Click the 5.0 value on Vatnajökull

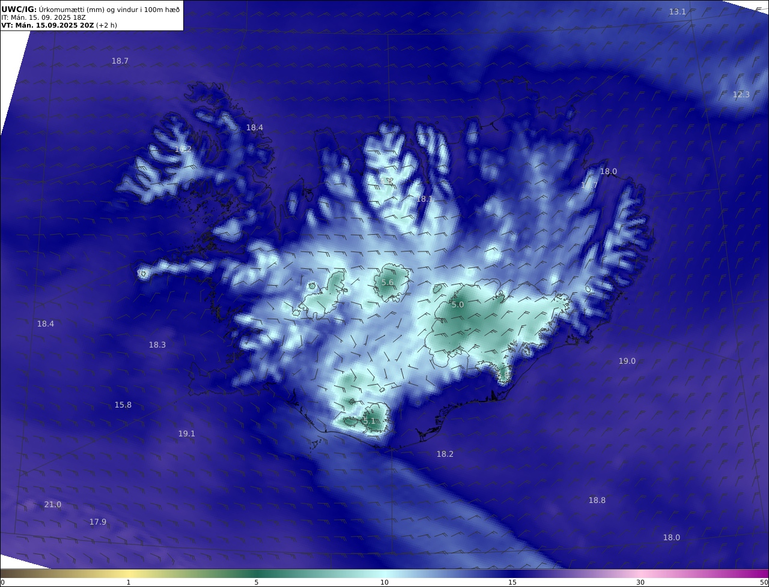click(458, 305)
